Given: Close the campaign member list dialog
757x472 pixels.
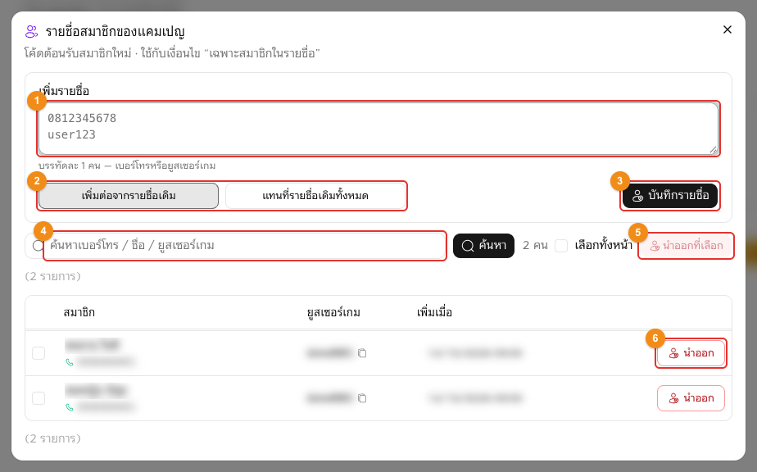Looking at the screenshot, I should [727, 30].
